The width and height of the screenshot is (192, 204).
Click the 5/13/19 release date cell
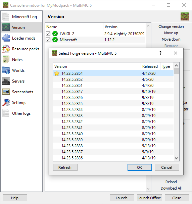(148, 146)
